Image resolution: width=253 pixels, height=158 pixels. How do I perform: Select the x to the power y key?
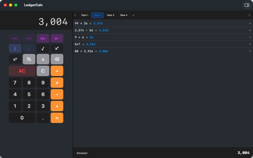click(15, 59)
